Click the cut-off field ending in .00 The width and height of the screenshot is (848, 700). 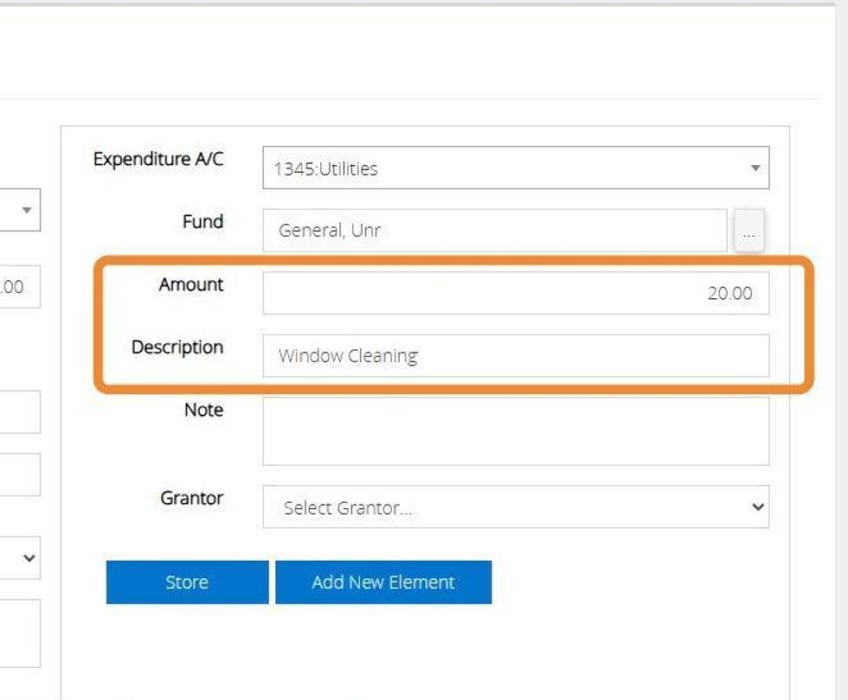[17, 288]
